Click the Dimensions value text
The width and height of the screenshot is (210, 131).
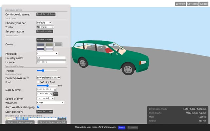pos(195,109)
